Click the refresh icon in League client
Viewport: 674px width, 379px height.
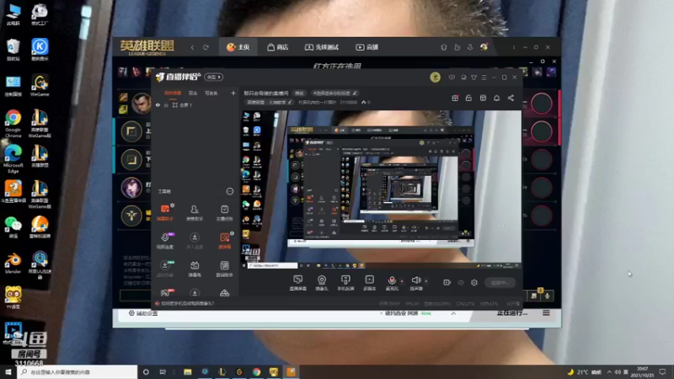point(206,47)
